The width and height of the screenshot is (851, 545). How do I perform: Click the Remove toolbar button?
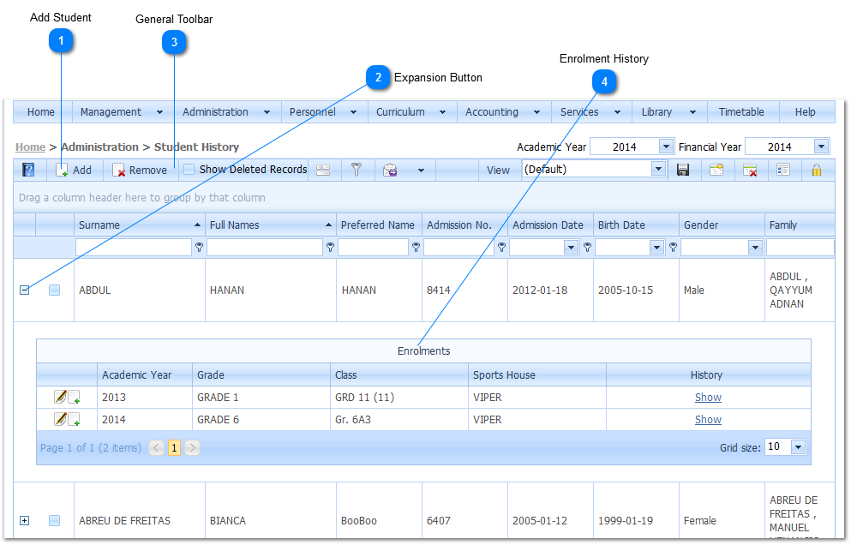(x=140, y=170)
